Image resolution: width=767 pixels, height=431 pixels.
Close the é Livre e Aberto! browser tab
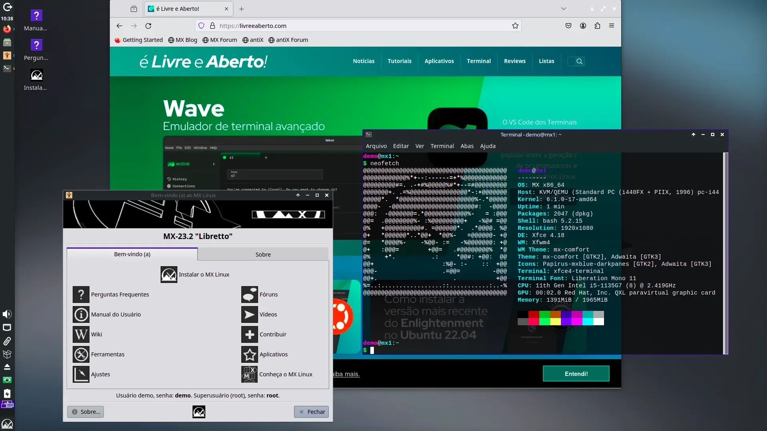227,9
